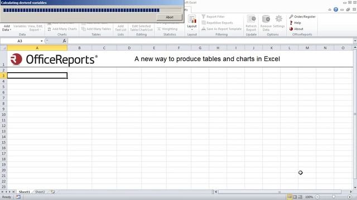357x200 pixels.
Task: Open the Variables tool
Action: click(20, 26)
